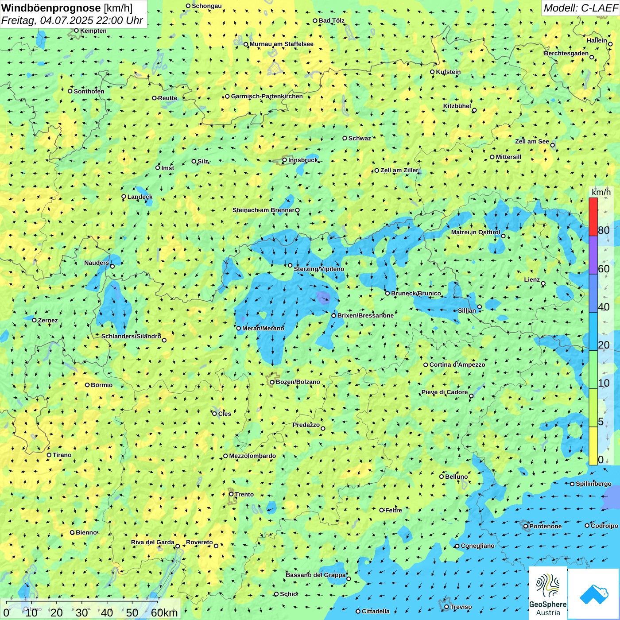This screenshot has width=620, height=620.
Task: Click the Bassano del Grappa label
Action: (316, 575)
